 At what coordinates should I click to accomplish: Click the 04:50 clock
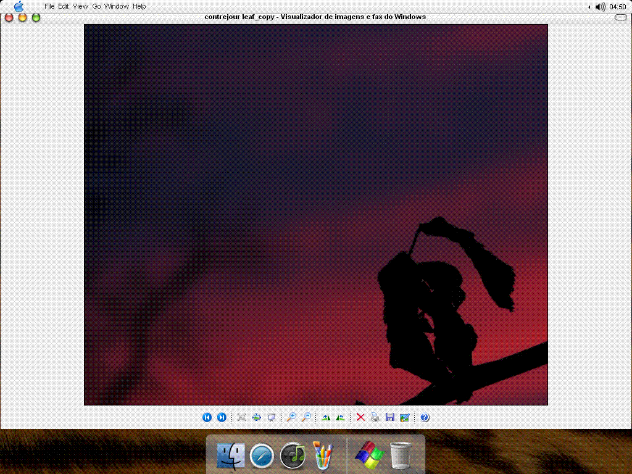pyautogui.click(x=617, y=7)
